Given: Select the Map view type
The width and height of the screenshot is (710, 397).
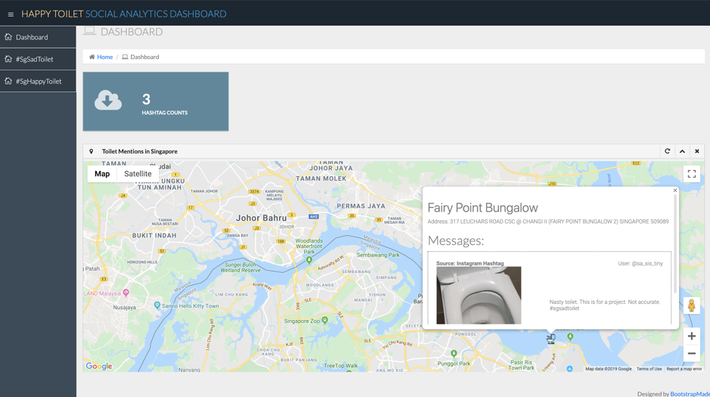Looking at the screenshot, I should pos(102,174).
